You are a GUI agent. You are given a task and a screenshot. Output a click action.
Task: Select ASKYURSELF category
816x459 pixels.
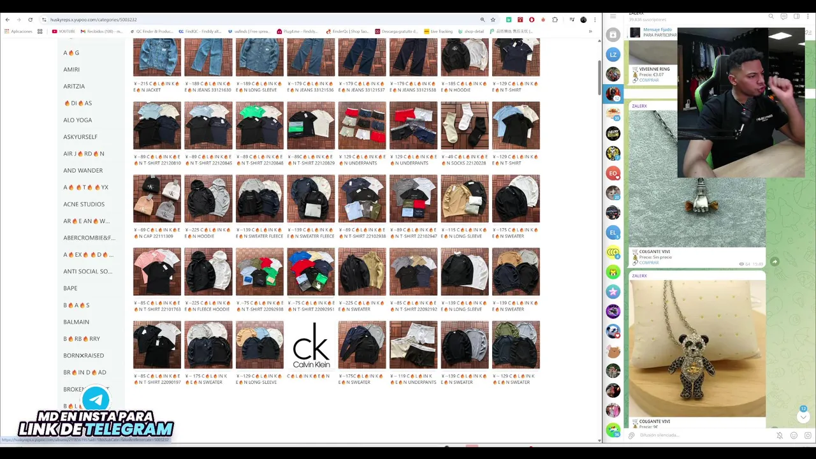[x=80, y=136]
